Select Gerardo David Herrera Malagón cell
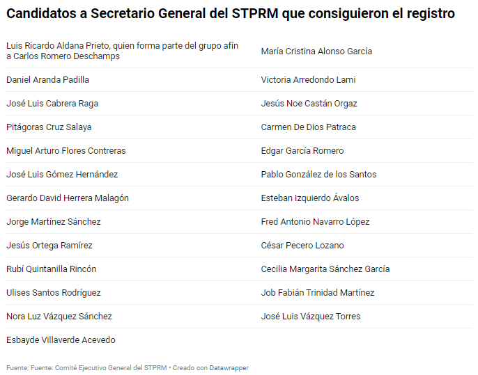Screen dimensions: 478x375 pyautogui.click(x=68, y=198)
